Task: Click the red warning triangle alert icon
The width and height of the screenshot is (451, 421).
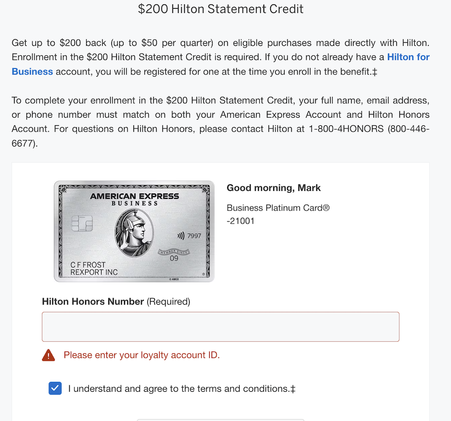Action: [48, 355]
